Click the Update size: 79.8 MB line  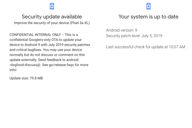click(26, 78)
